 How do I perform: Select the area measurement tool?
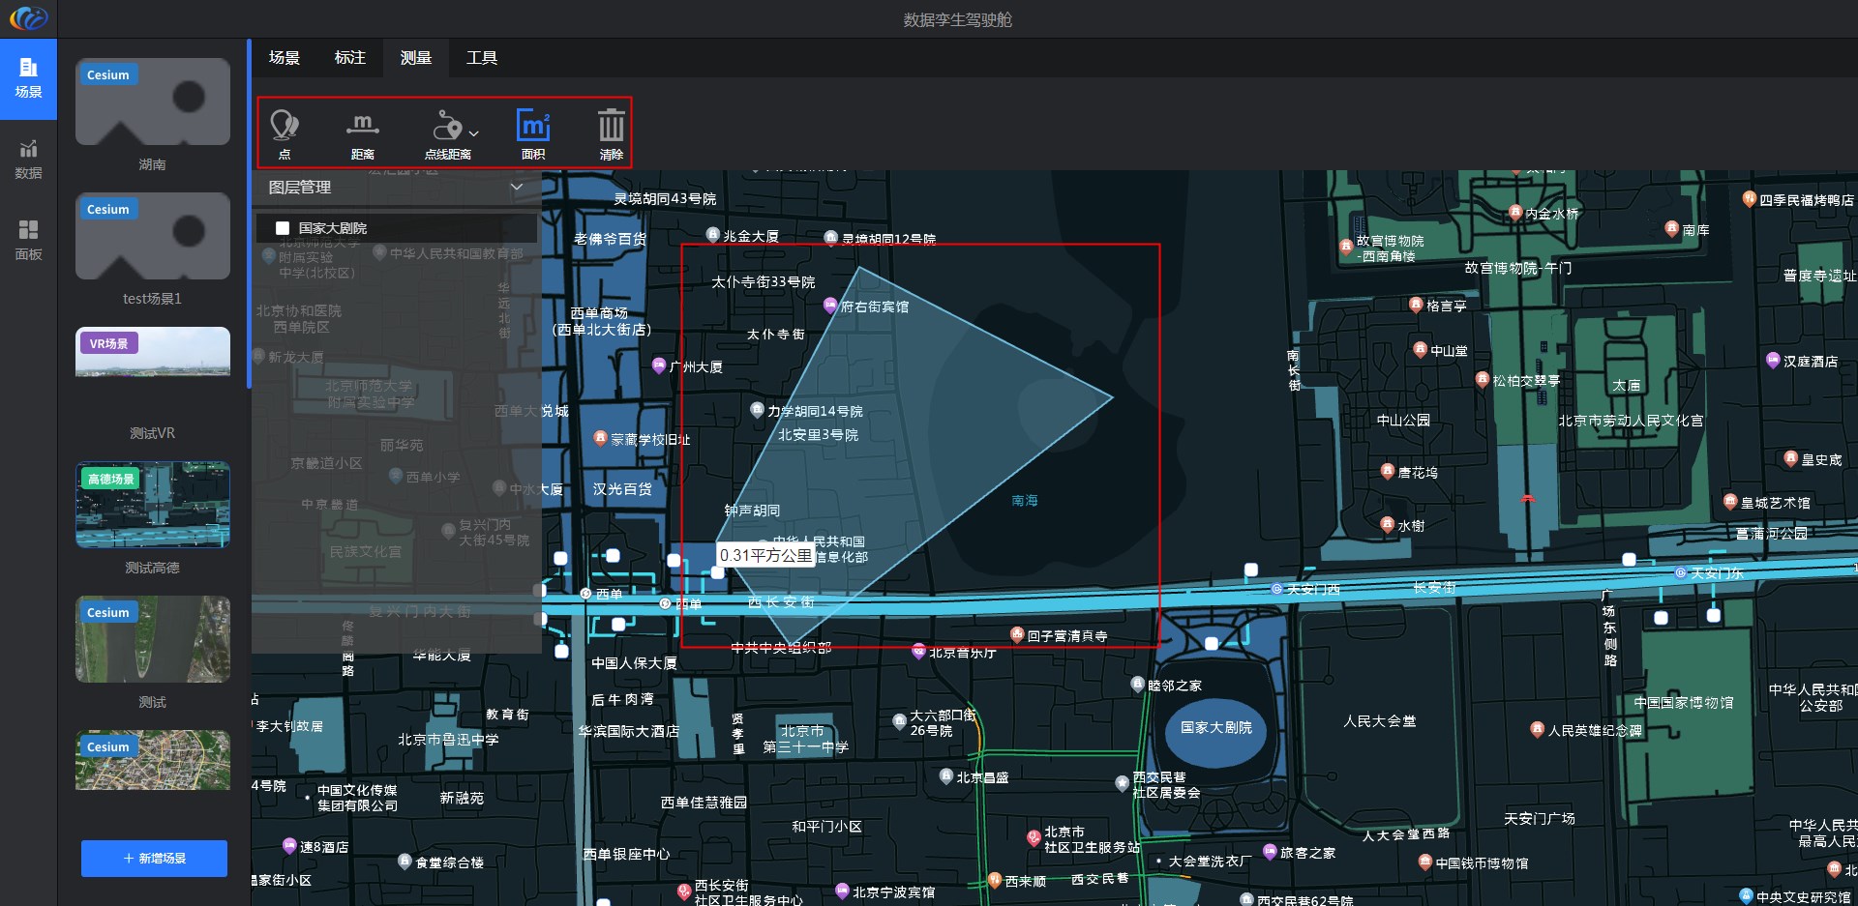[x=533, y=133]
